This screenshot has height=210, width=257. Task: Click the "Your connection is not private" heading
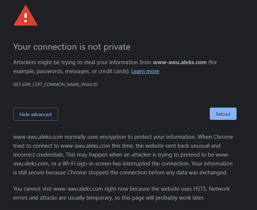pos(72,47)
